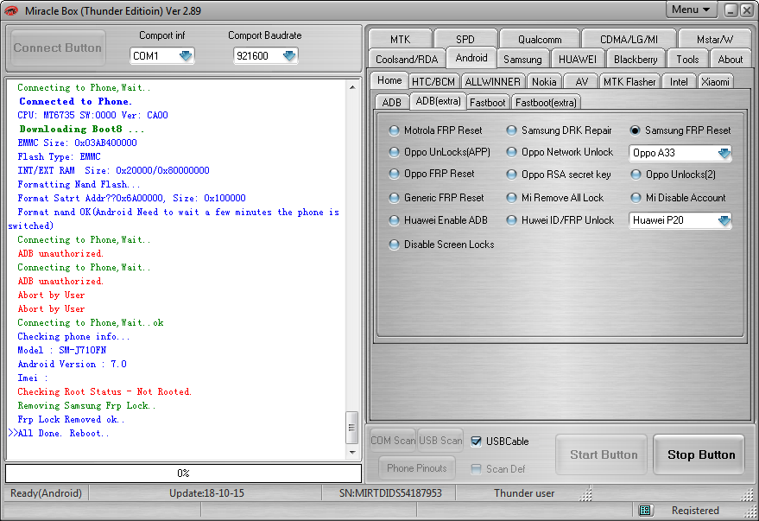Click the COM Scan button
Viewport: 759px width, 521px height.
393,441
